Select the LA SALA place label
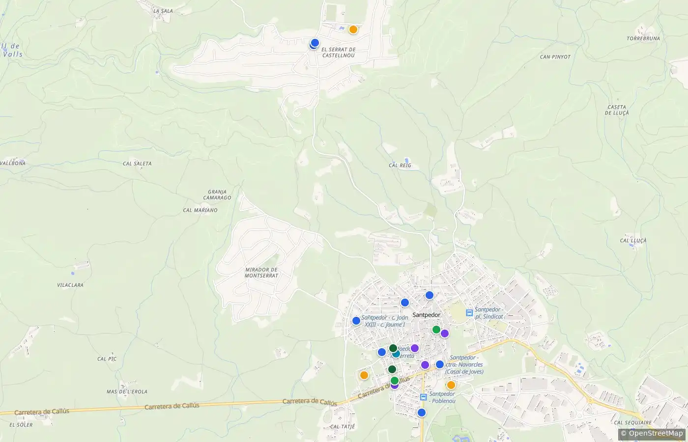 (x=163, y=11)
